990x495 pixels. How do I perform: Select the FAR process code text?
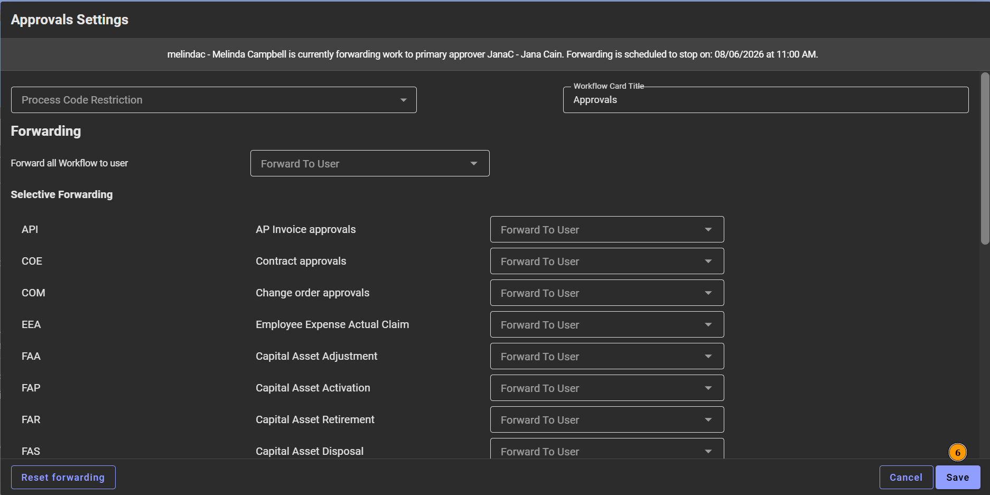coord(31,419)
